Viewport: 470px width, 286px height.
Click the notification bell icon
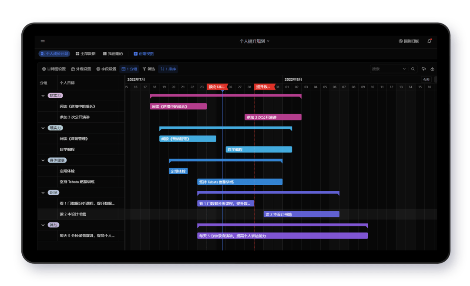click(429, 41)
